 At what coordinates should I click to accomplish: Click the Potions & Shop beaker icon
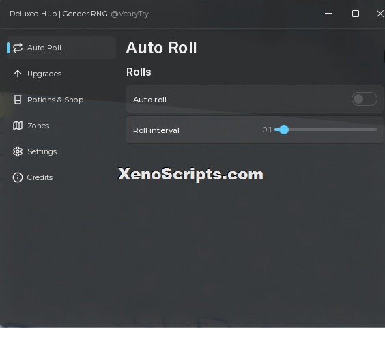(x=18, y=100)
